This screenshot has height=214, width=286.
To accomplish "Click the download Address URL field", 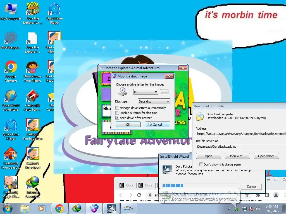I will point(241,134).
